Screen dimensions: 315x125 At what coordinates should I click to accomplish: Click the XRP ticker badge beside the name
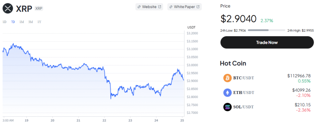pos(39,8)
